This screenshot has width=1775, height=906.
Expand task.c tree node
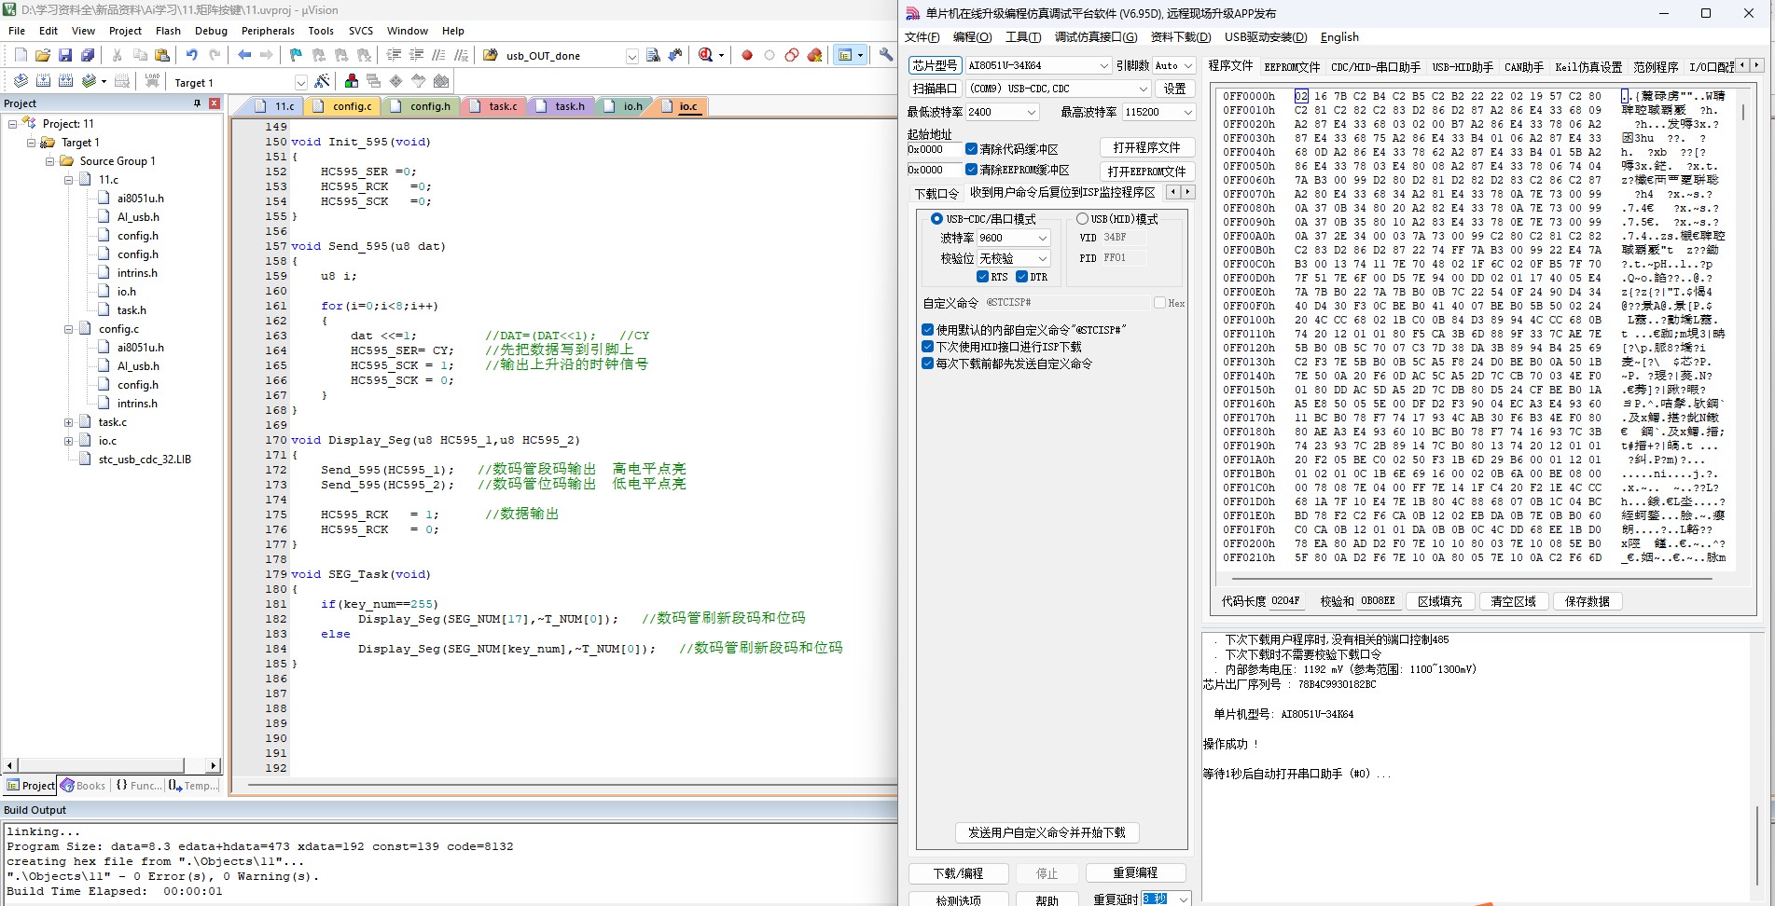coord(68,422)
